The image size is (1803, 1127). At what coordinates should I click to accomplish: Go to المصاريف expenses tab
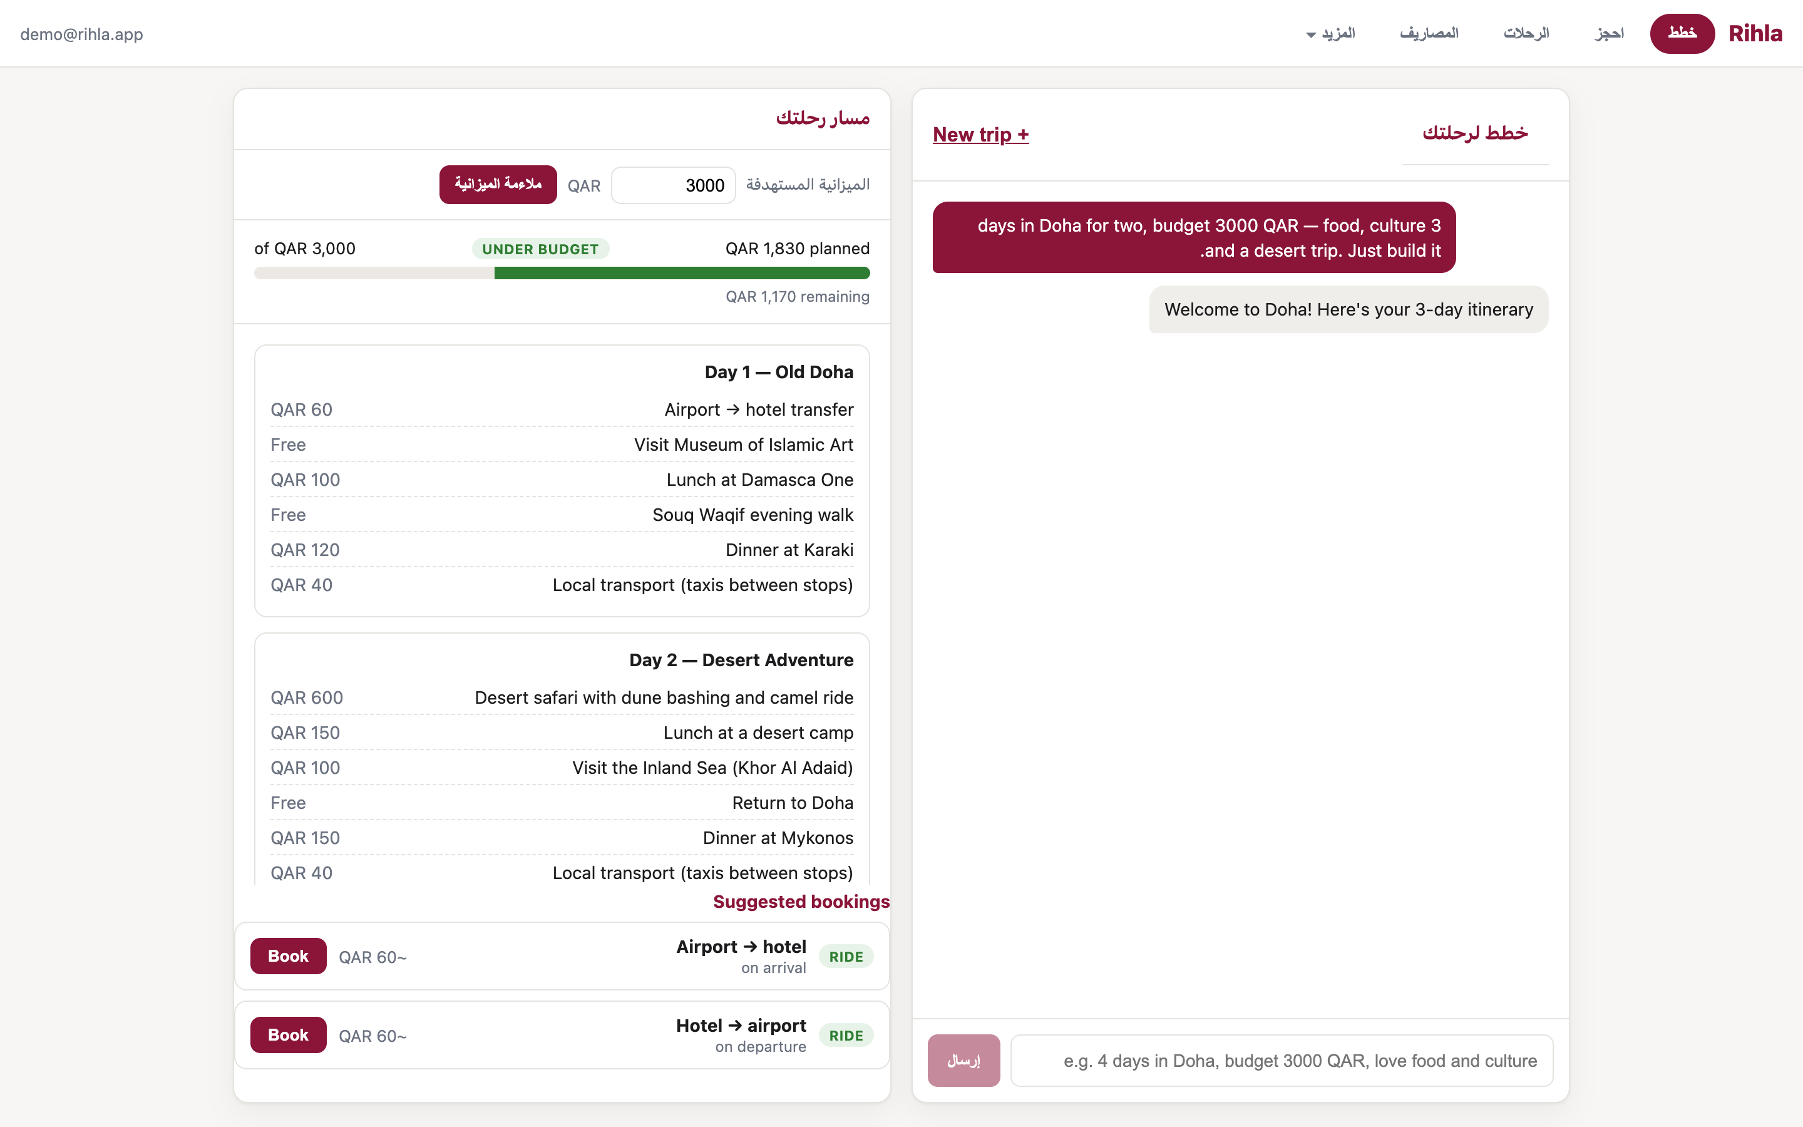1429,34
